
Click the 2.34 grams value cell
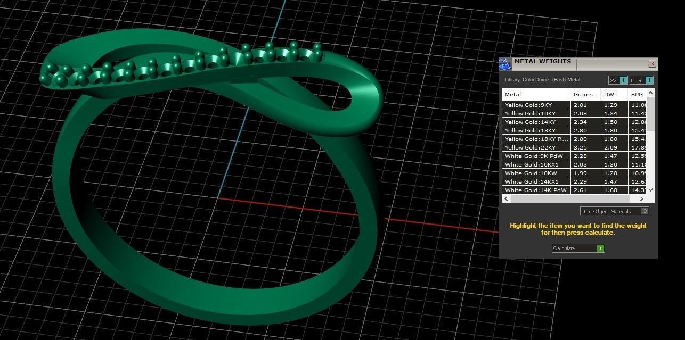(586, 122)
